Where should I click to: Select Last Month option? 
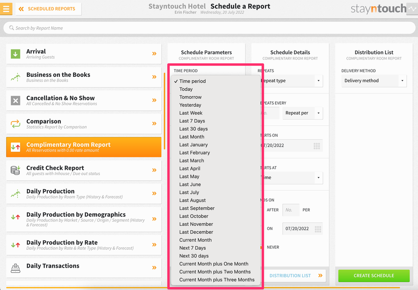(x=192, y=137)
